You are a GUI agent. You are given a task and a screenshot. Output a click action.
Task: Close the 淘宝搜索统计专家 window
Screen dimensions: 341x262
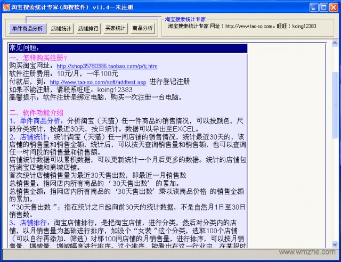click(x=334, y=7)
